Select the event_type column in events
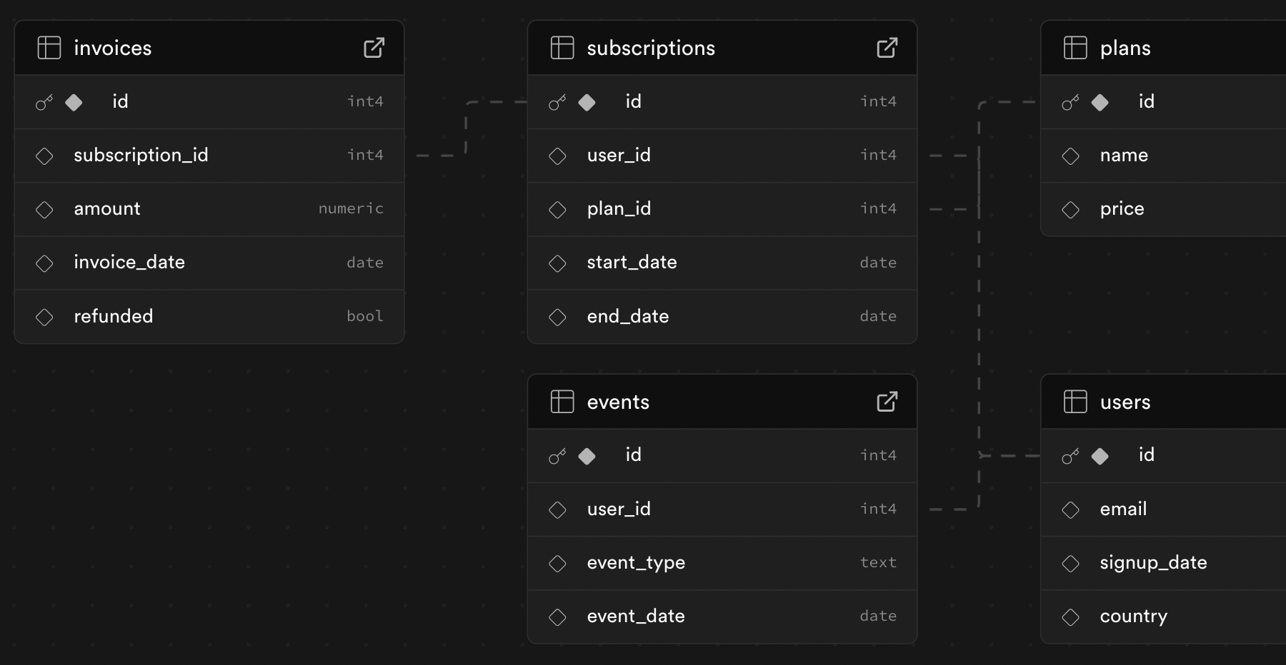The height and width of the screenshot is (665, 1286). pyautogui.click(x=636, y=563)
